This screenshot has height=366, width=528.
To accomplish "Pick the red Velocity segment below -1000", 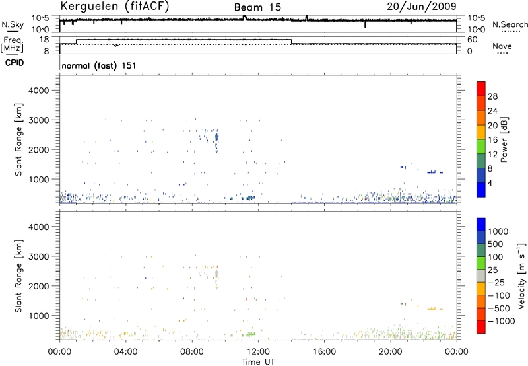I will pyautogui.click(x=481, y=327).
